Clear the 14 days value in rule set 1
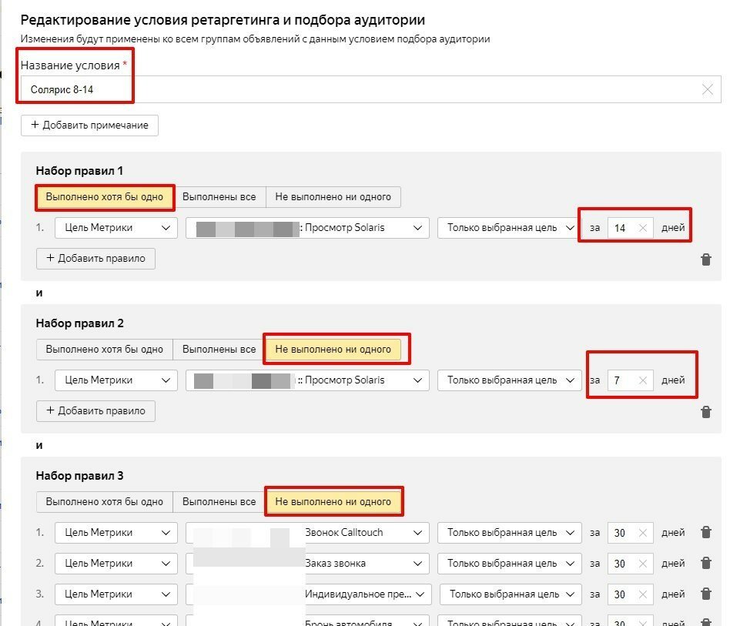This screenshot has height=626, width=730. [643, 228]
